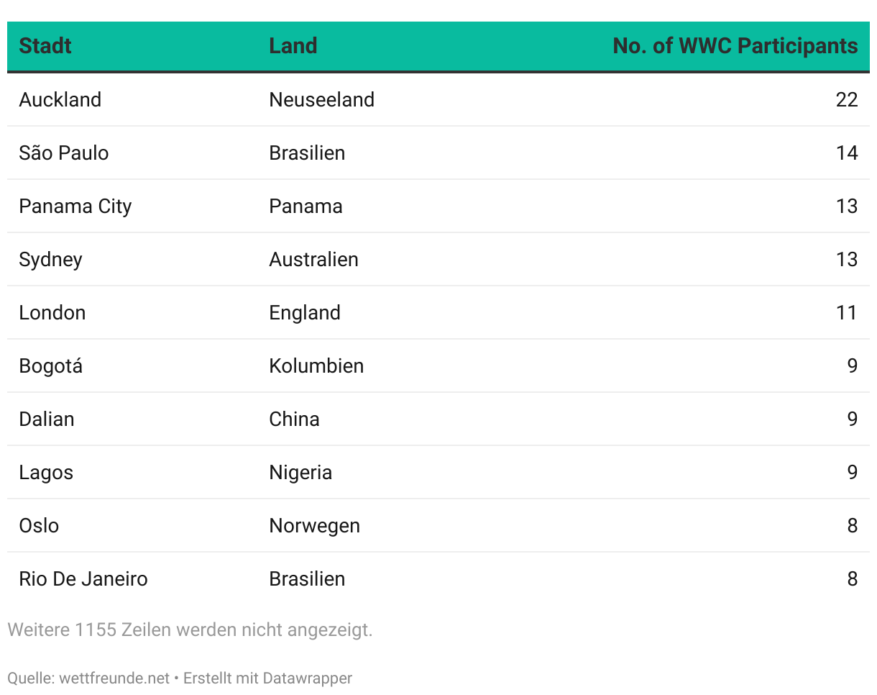Click the Neuseeland country cell
This screenshot has height=695, width=877.
point(321,99)
